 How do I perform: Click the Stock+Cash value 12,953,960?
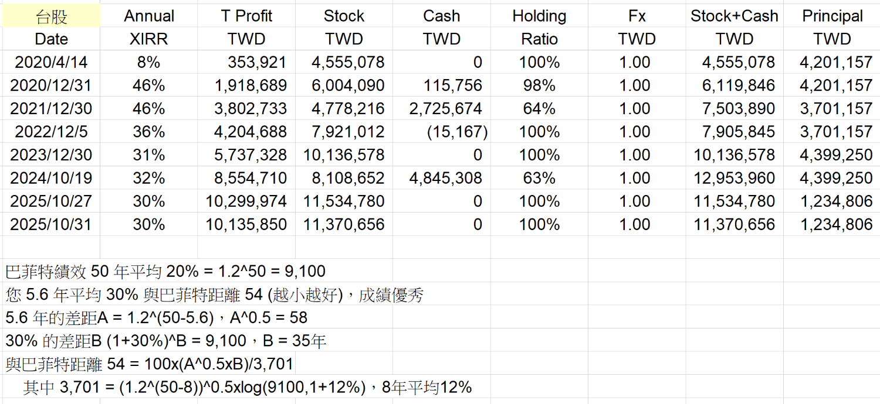point(734,178)
